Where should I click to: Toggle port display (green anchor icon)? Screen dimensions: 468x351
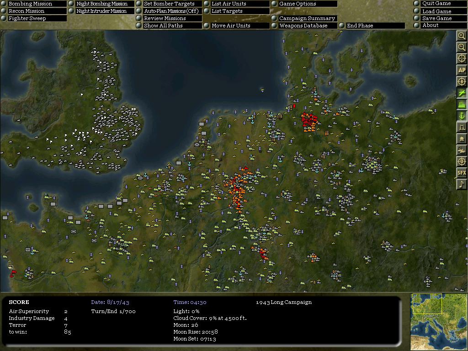coord(462,116)
